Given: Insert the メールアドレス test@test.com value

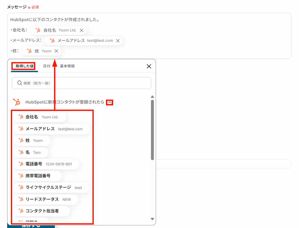Looking at the screenshot, I should (x=52, y=129).
